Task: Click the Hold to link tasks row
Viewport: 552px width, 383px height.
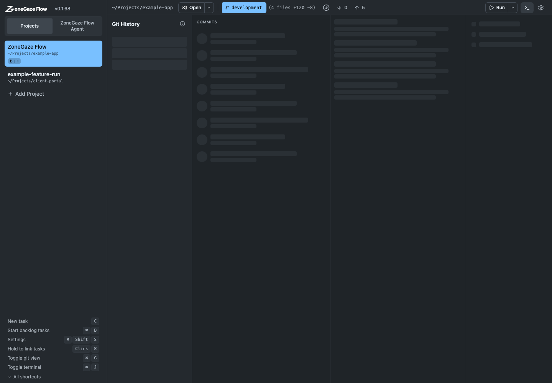Action: [53, 349]
